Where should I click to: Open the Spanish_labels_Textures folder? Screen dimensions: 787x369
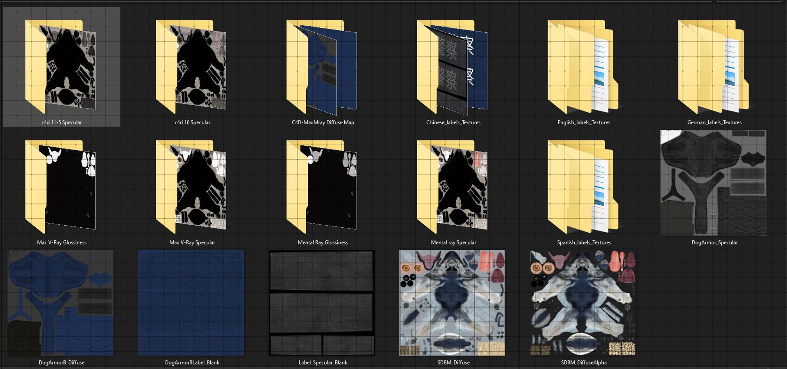583,187
